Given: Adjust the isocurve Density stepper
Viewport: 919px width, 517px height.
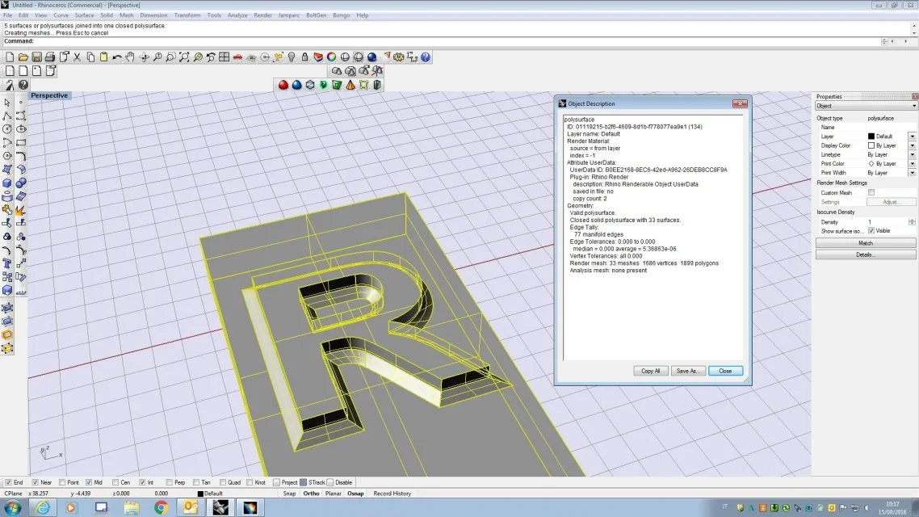Looking at the screenshot, I should (912, 222).
